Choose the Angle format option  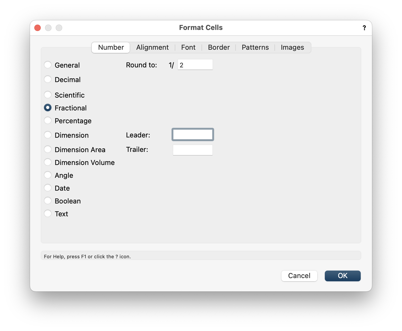tap(48, 175)
